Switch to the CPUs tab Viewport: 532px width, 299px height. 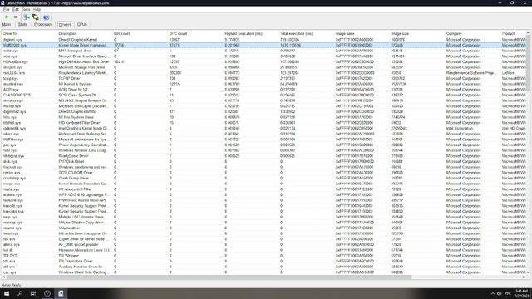tap(82, 24)
